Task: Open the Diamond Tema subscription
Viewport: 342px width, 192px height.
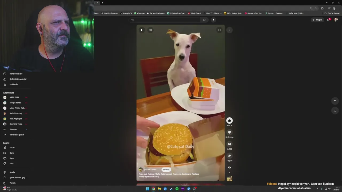Action: [x=16, y=124]
